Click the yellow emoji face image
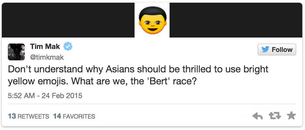The width and height of the screenshot is (305, 130). pyautogui.click(x=152, y=20)
